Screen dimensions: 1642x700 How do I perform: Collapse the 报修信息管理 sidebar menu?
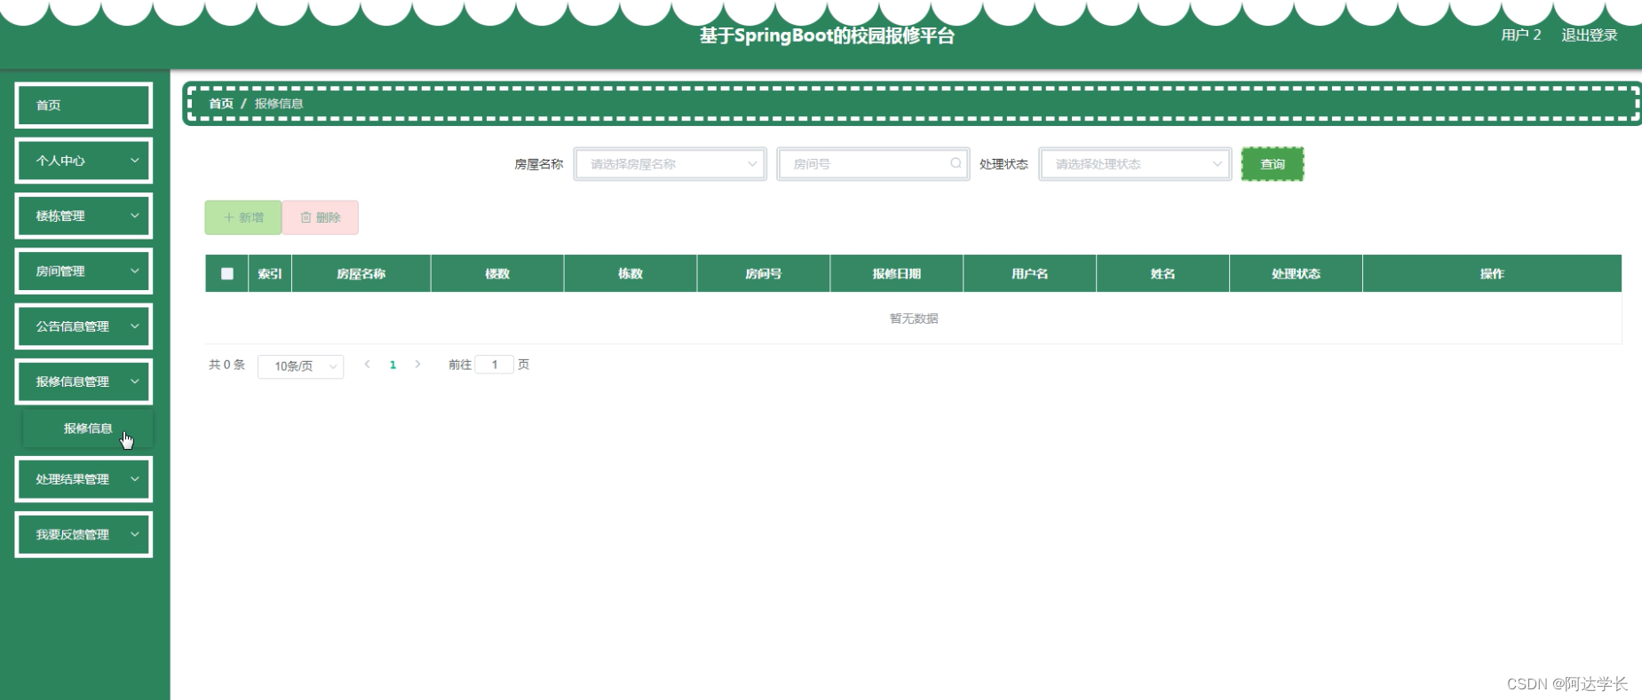click(x=83, y=381)
